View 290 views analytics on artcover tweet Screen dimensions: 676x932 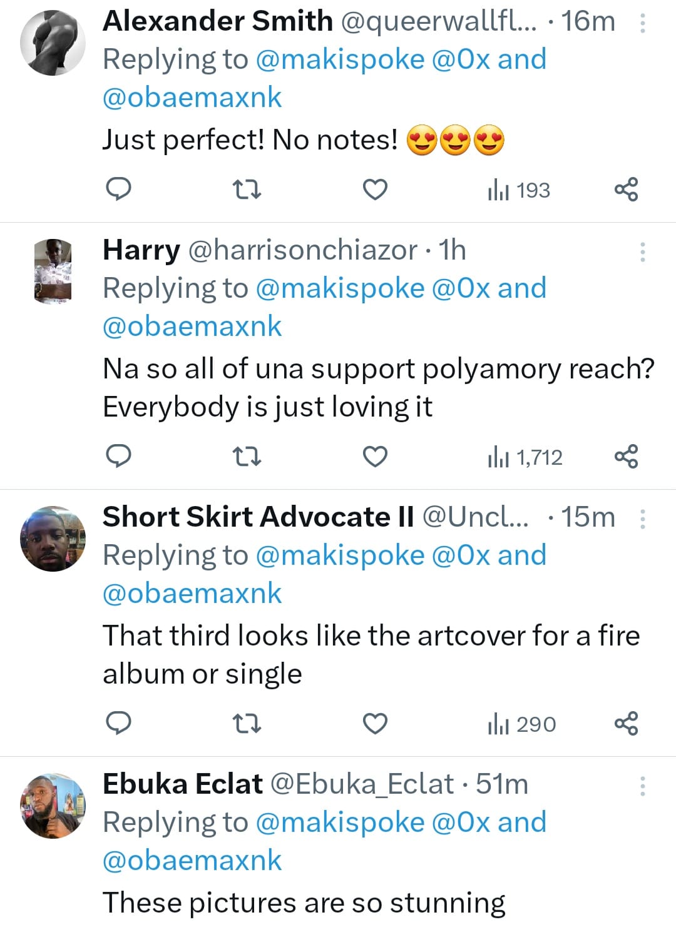(521, 724)
